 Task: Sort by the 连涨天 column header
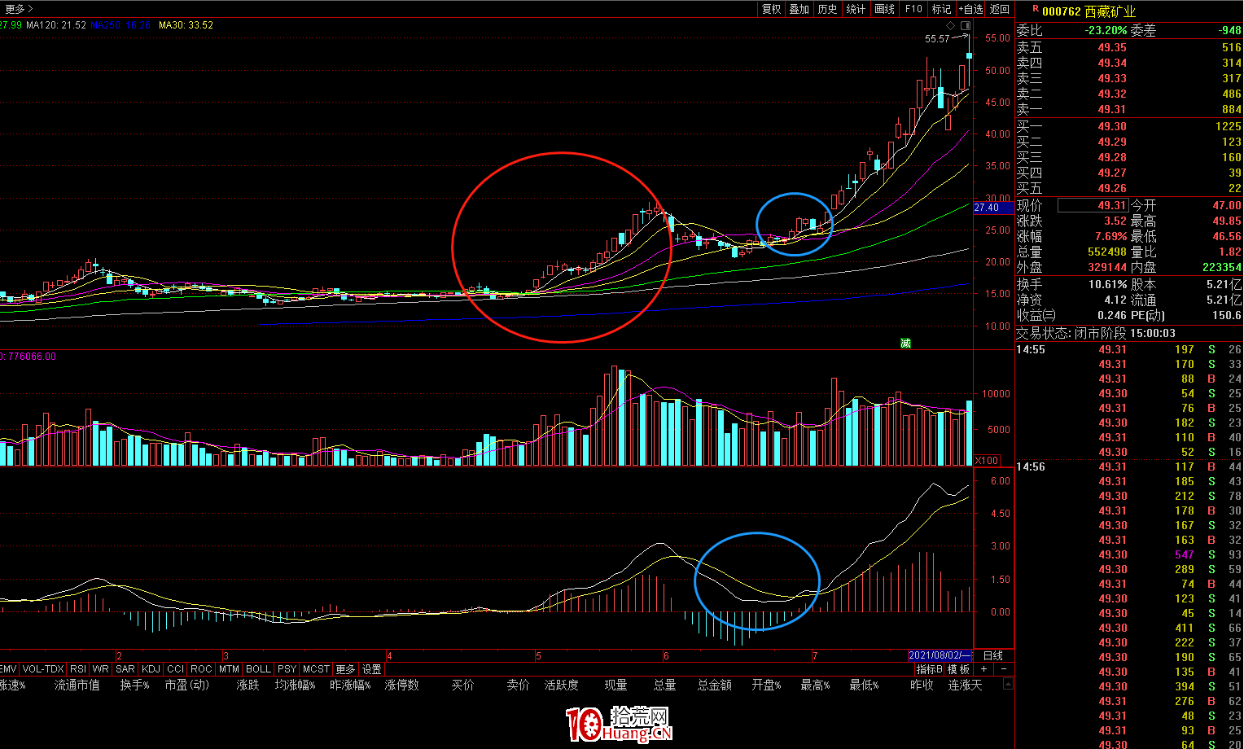966,685
